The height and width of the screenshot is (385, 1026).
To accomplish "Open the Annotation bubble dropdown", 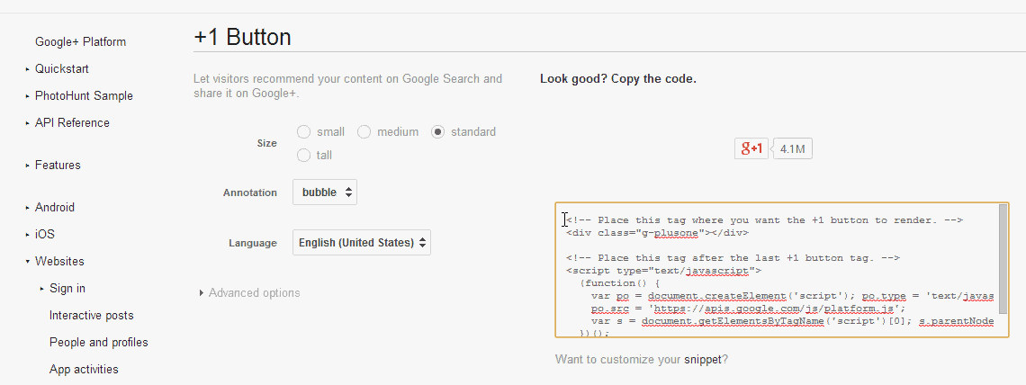I will click(x=325, y=192).
